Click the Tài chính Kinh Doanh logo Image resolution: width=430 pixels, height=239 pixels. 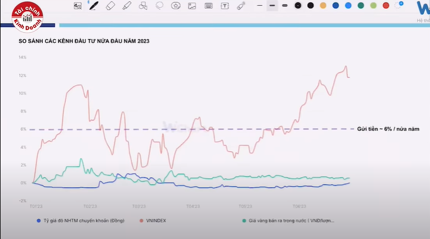pos(27,17)
